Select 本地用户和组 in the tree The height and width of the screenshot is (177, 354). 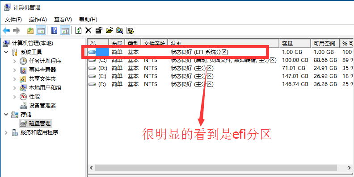(45, 88)
